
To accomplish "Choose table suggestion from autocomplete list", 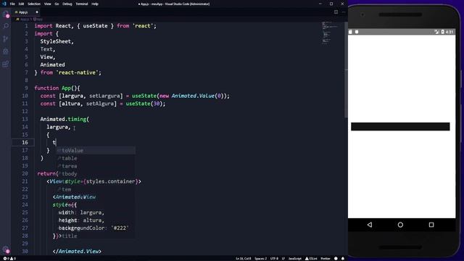I will (96, 158).
